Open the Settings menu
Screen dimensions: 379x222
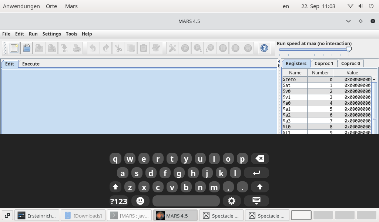click(51, 34)
